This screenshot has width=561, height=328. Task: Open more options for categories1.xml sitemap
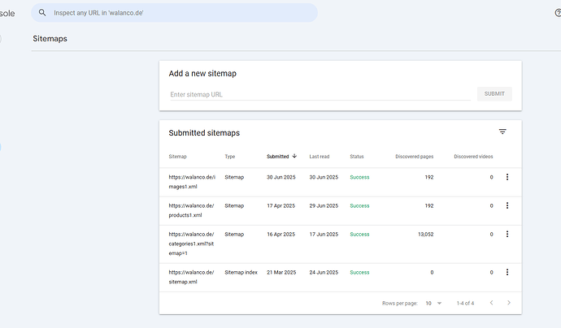click(x=507, y=234)
